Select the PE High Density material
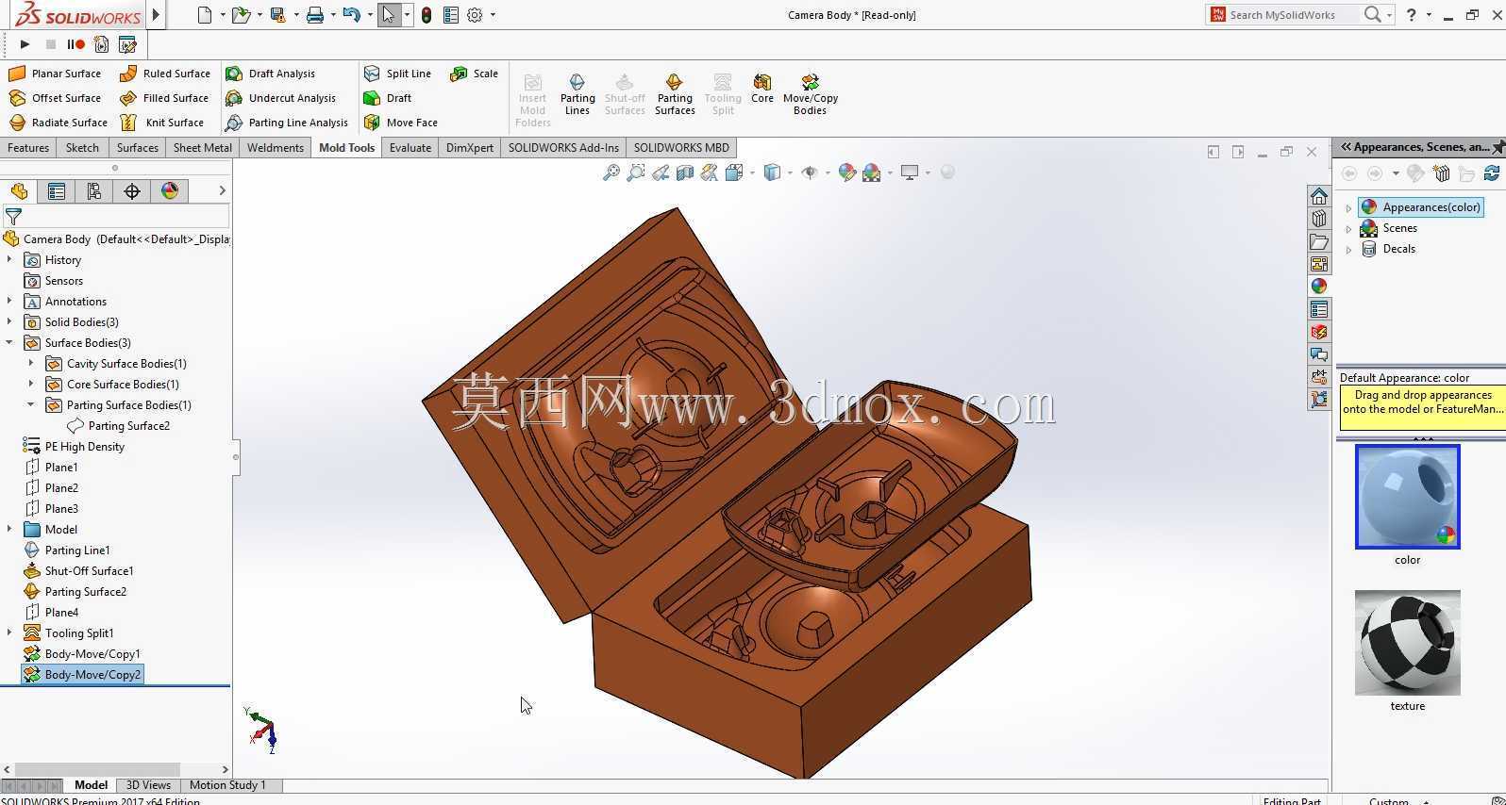Viewport: 1506px width, 805px height. [x=75, y=447]
